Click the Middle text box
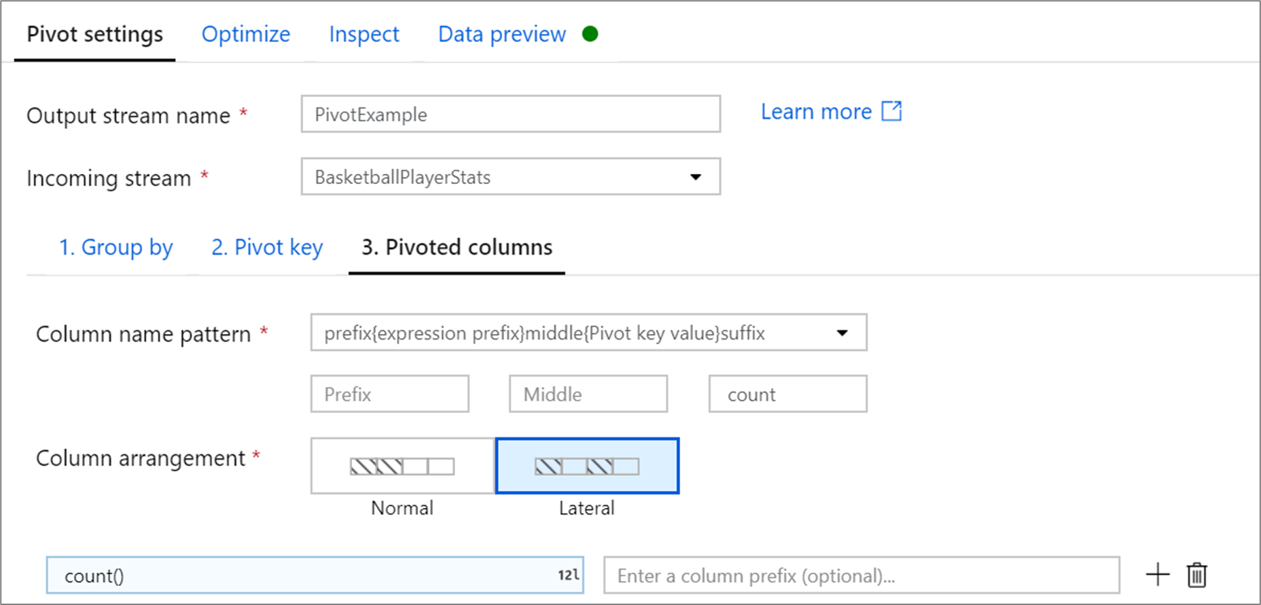Screen dimensions: 1261x605 [588, 394]
